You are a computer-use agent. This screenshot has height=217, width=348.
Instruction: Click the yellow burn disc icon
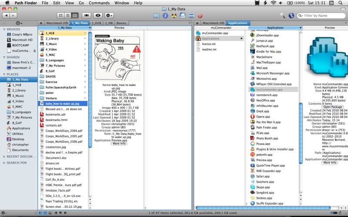coord(174,16)
